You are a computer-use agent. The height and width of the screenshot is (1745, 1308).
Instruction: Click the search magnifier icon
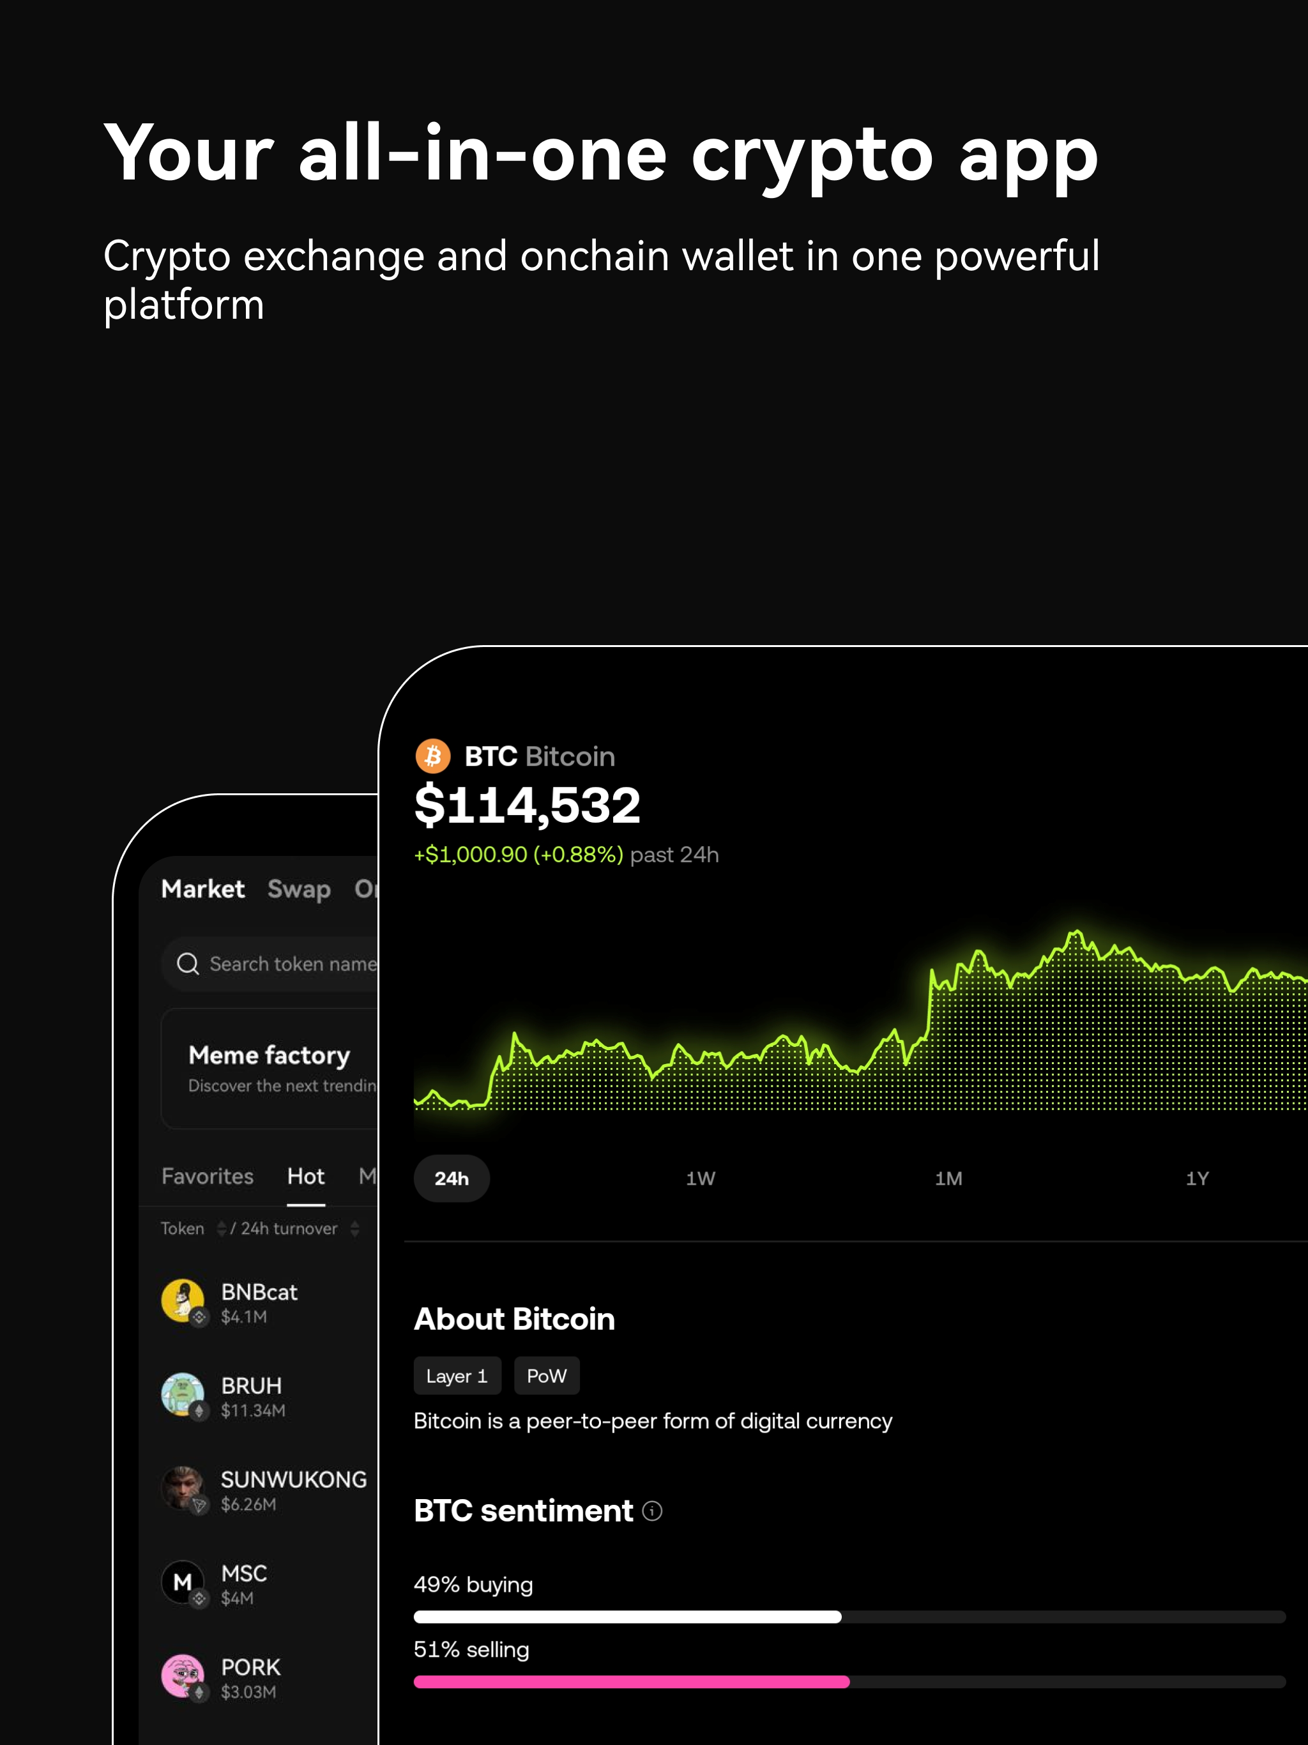(187, 964)
